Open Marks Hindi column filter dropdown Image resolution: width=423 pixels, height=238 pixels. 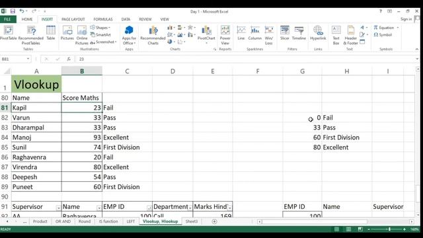229,208
